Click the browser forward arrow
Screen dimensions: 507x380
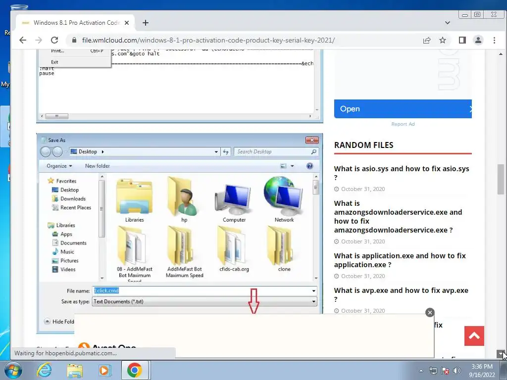tap(39, 40)
